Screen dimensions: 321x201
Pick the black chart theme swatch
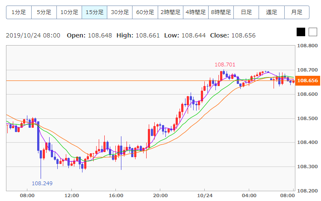click(301, 32)
